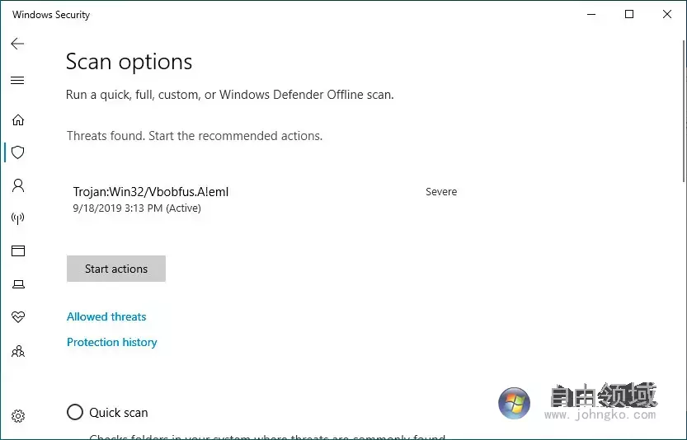Screen dimensions: 687x440
Task: Open Device performance & health heart icon
Action: [x=18, y=316]
